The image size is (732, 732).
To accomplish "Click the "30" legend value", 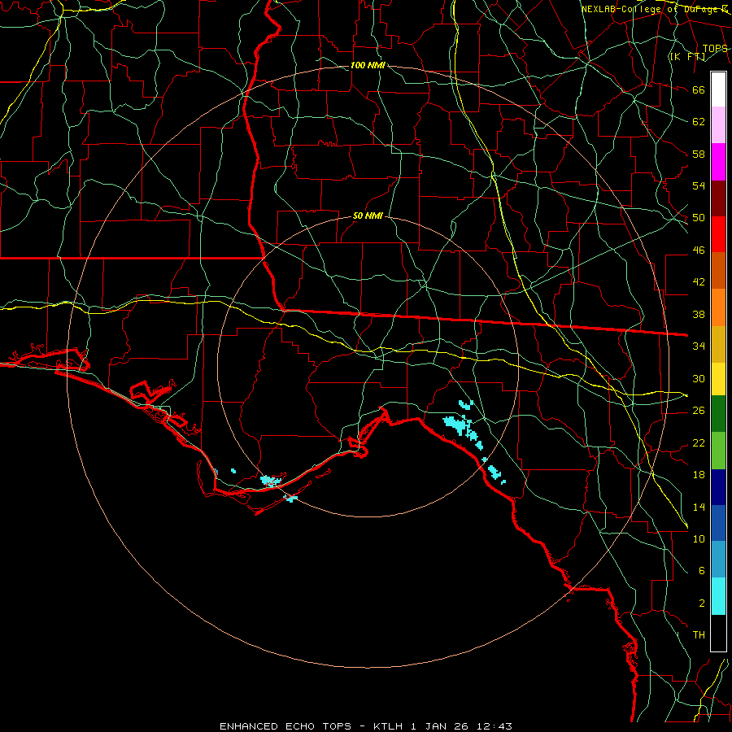I will coord(699,378).
